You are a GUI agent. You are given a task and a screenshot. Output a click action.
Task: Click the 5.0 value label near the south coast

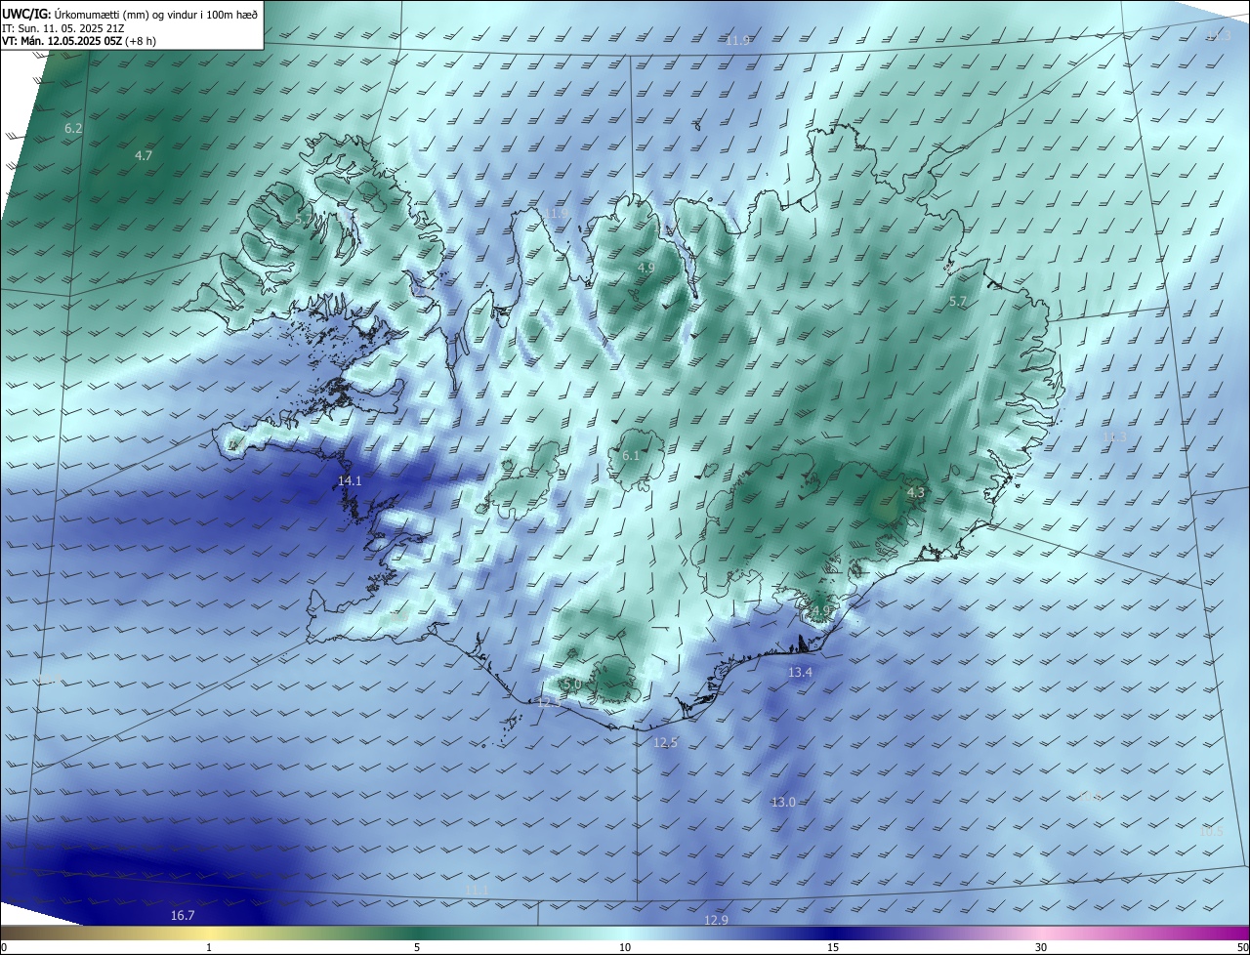tap(571, 685)
